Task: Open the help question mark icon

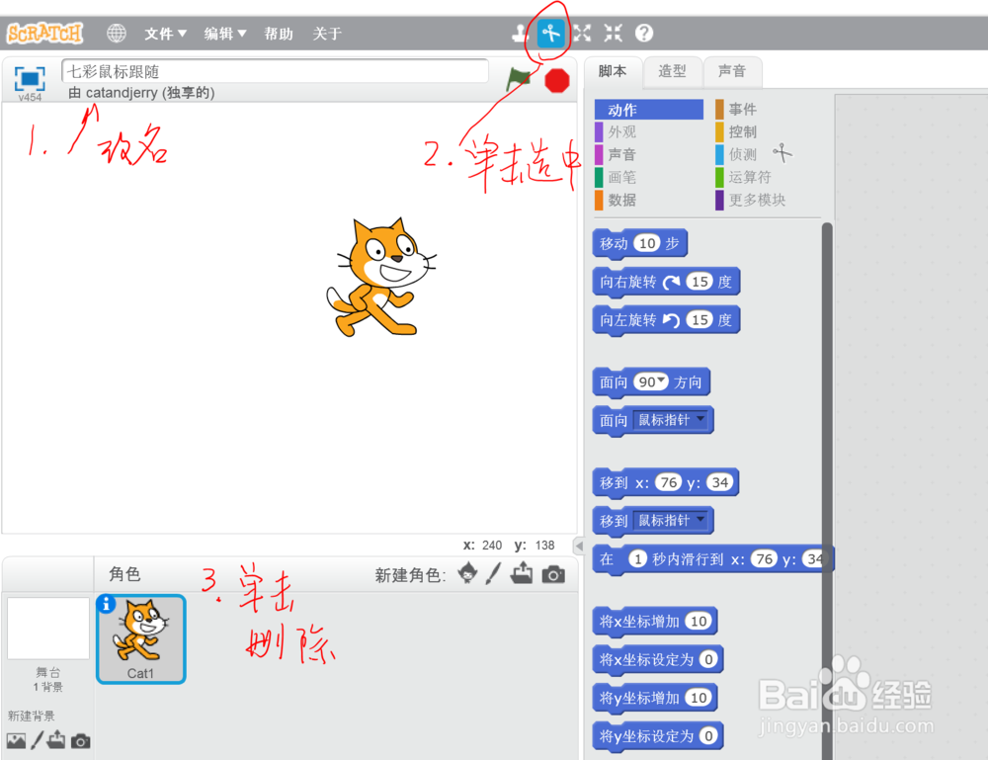Action: (643, 33)
